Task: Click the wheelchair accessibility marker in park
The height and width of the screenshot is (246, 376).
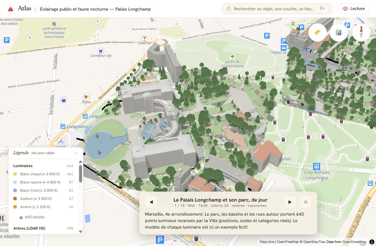Action: 222,140
